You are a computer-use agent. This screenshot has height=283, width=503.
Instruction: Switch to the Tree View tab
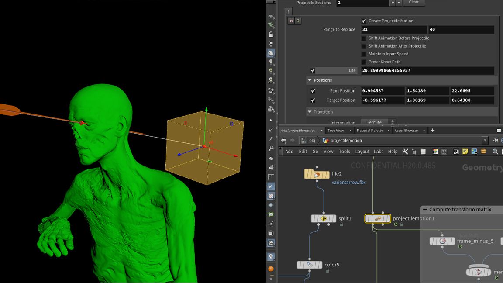335,130
